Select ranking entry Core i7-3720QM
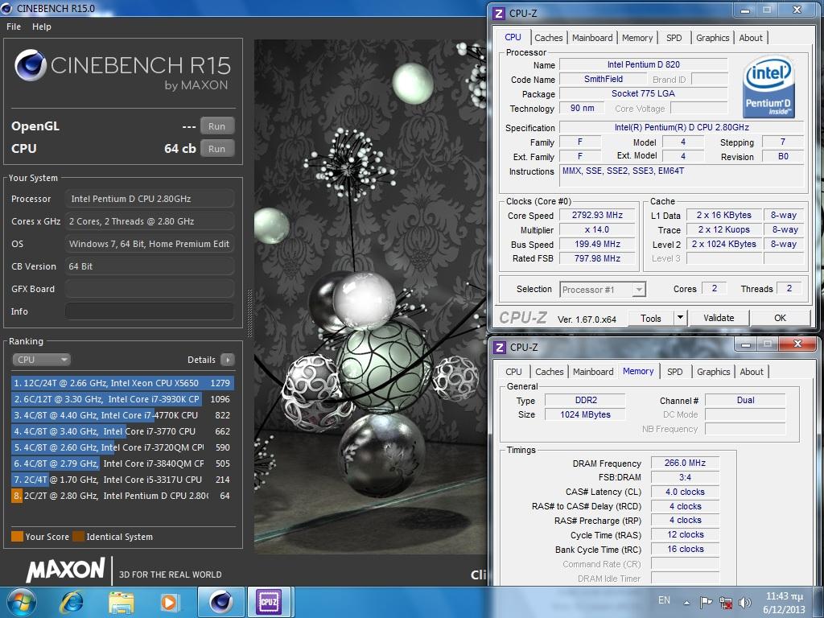This screenshot has width=824, height=618. pyautogui.click(x=122, y=447)
